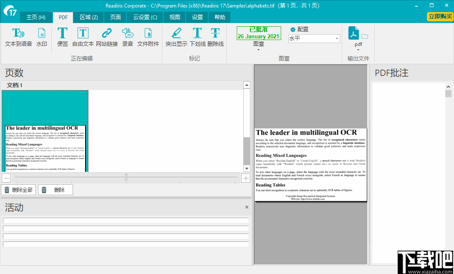Choose the 自由文本 free text tool
The image size is (454, 274).
pos(83,37)
